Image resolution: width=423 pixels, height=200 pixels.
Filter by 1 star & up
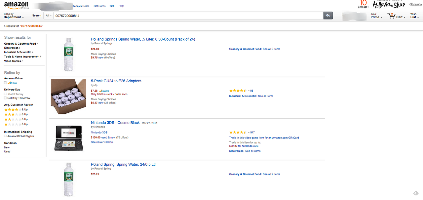coord(11,124)
